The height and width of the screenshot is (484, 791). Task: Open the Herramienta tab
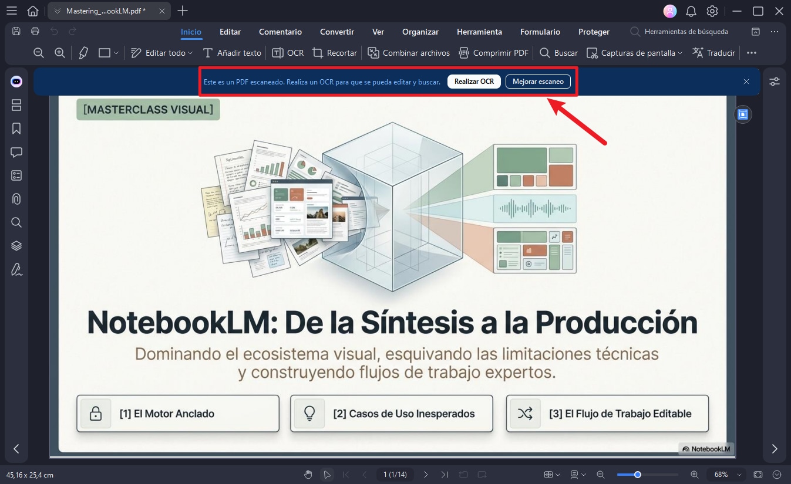479,32
